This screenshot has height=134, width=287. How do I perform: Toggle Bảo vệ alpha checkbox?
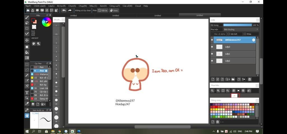212,34
